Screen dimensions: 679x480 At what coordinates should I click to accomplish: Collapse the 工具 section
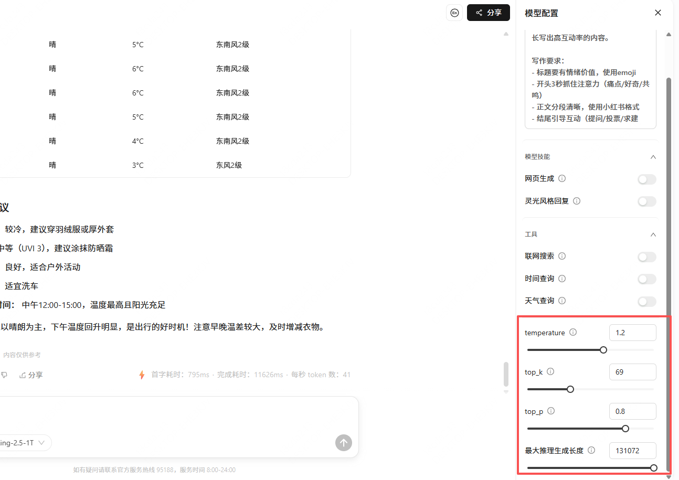pos(653,234)
